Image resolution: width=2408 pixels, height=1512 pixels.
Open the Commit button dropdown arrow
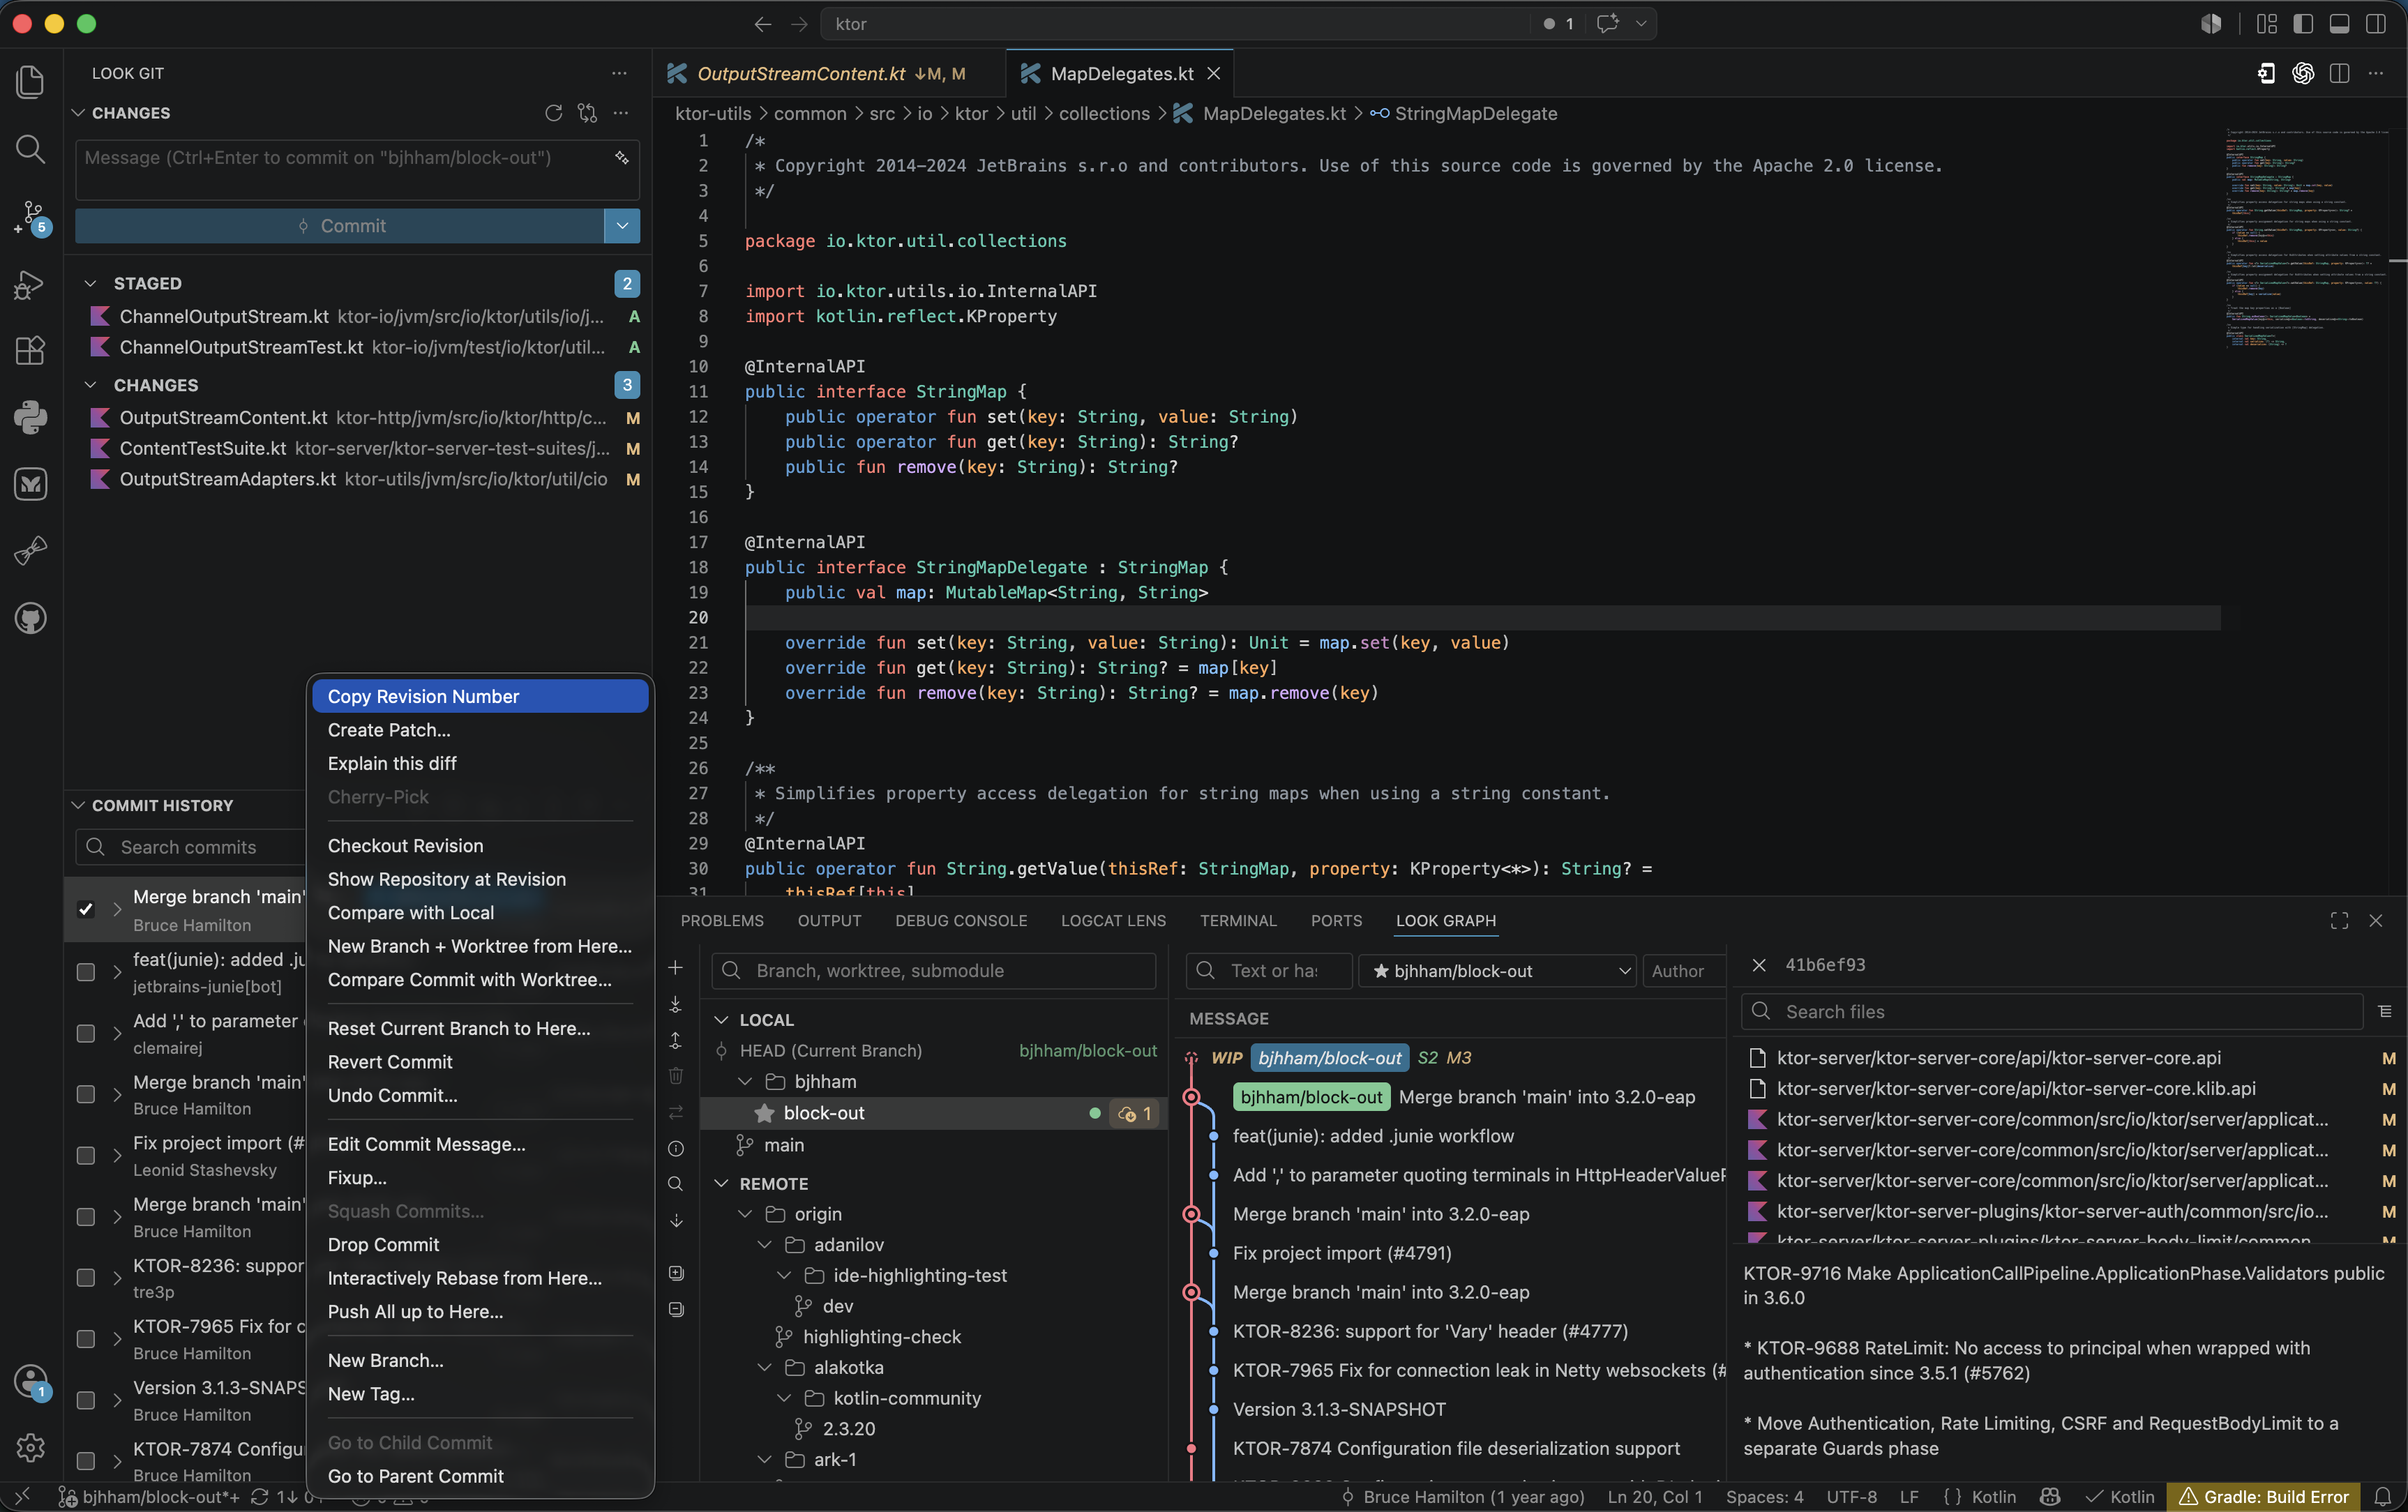point(622,226)
